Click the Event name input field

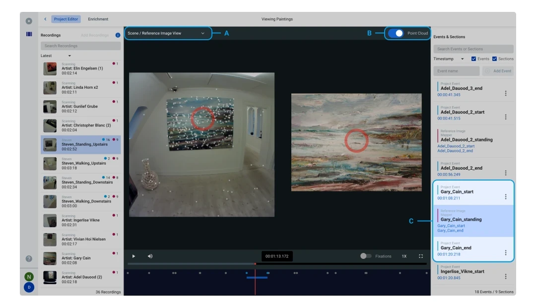tap(457, 71)
